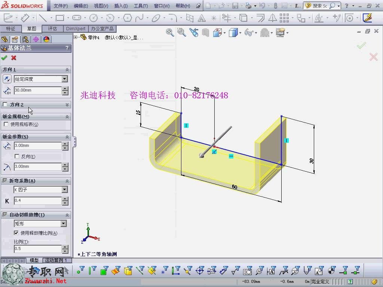This screenshot has width=383, height=287.
Task: Open the 视图(V) menu
Action: tap(101, 6)
